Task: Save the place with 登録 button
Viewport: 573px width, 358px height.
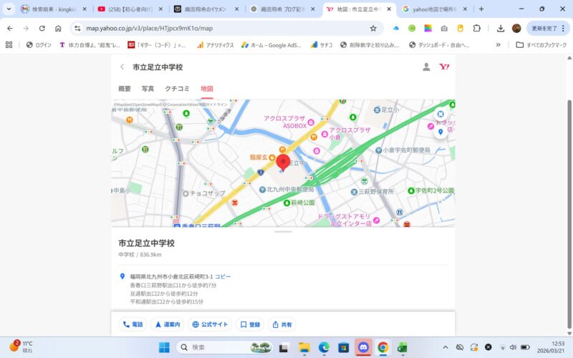Action: [x=250, y=324]
